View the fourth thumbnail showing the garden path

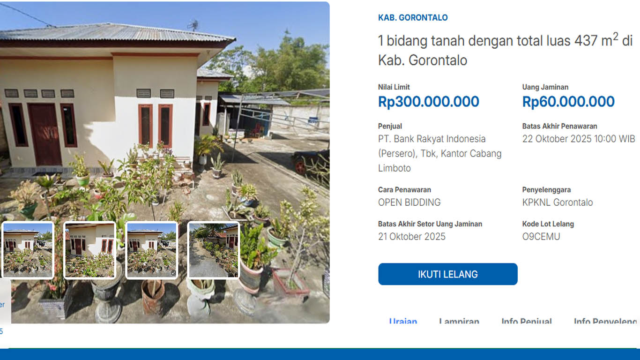pos(214,250)
